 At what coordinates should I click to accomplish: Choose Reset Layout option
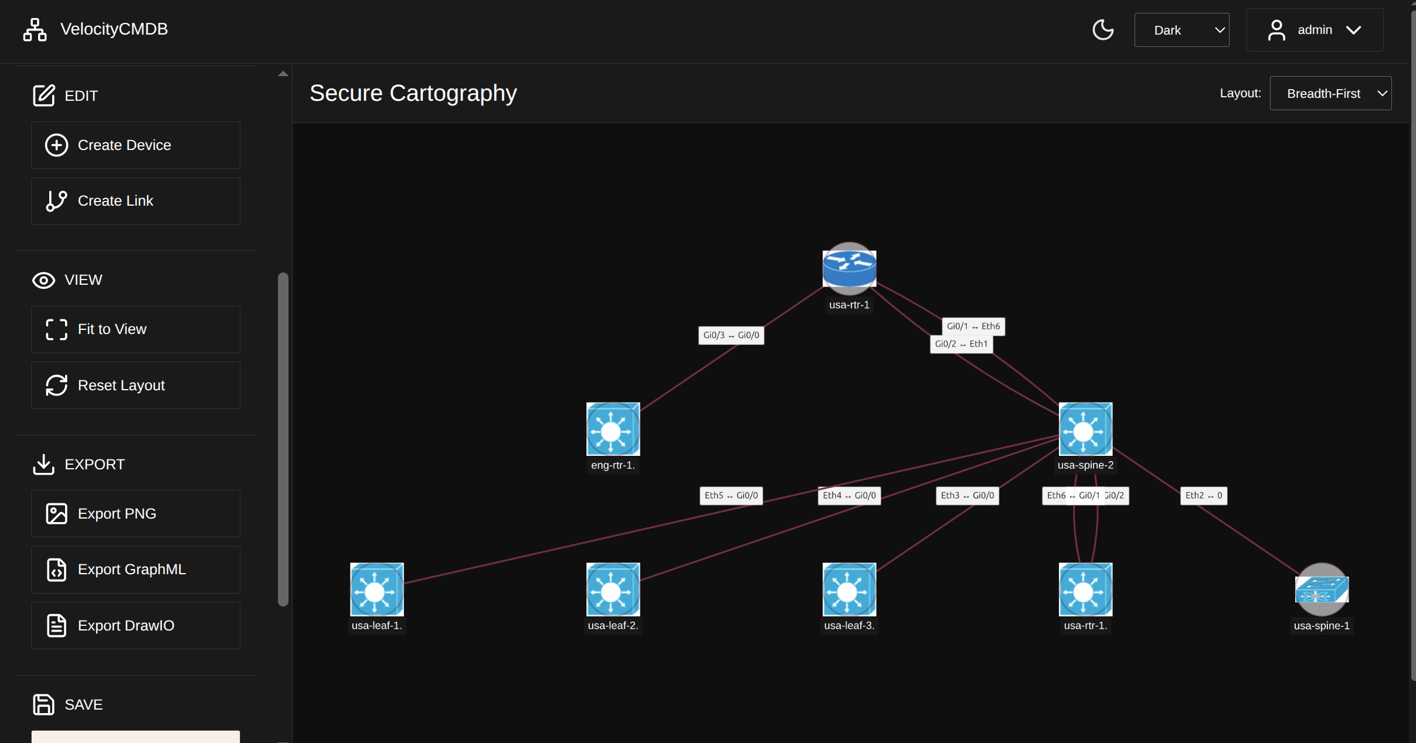point(135,386)
